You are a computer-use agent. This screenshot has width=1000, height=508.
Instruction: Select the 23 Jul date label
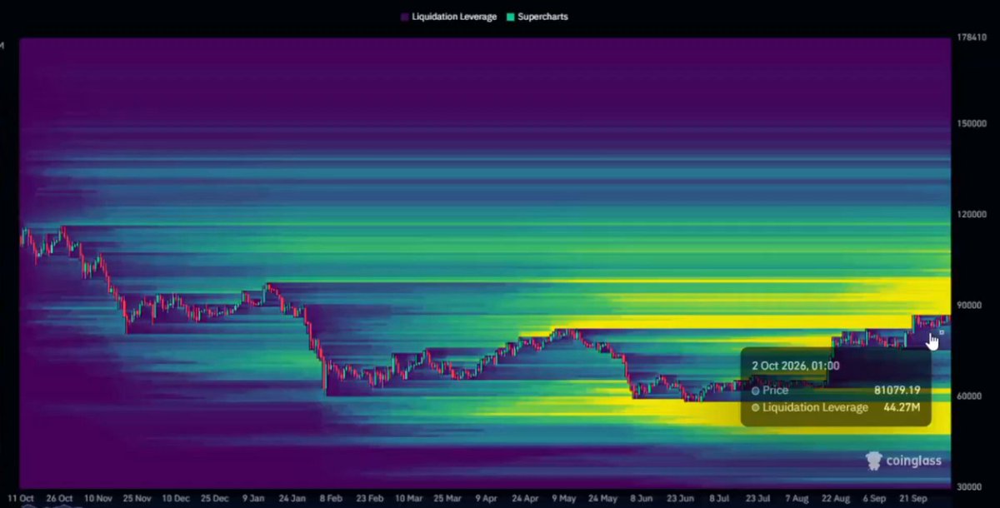coord(757,498)
